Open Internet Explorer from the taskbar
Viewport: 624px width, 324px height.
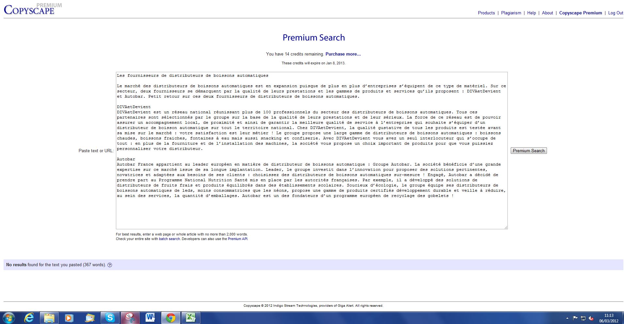29,317
